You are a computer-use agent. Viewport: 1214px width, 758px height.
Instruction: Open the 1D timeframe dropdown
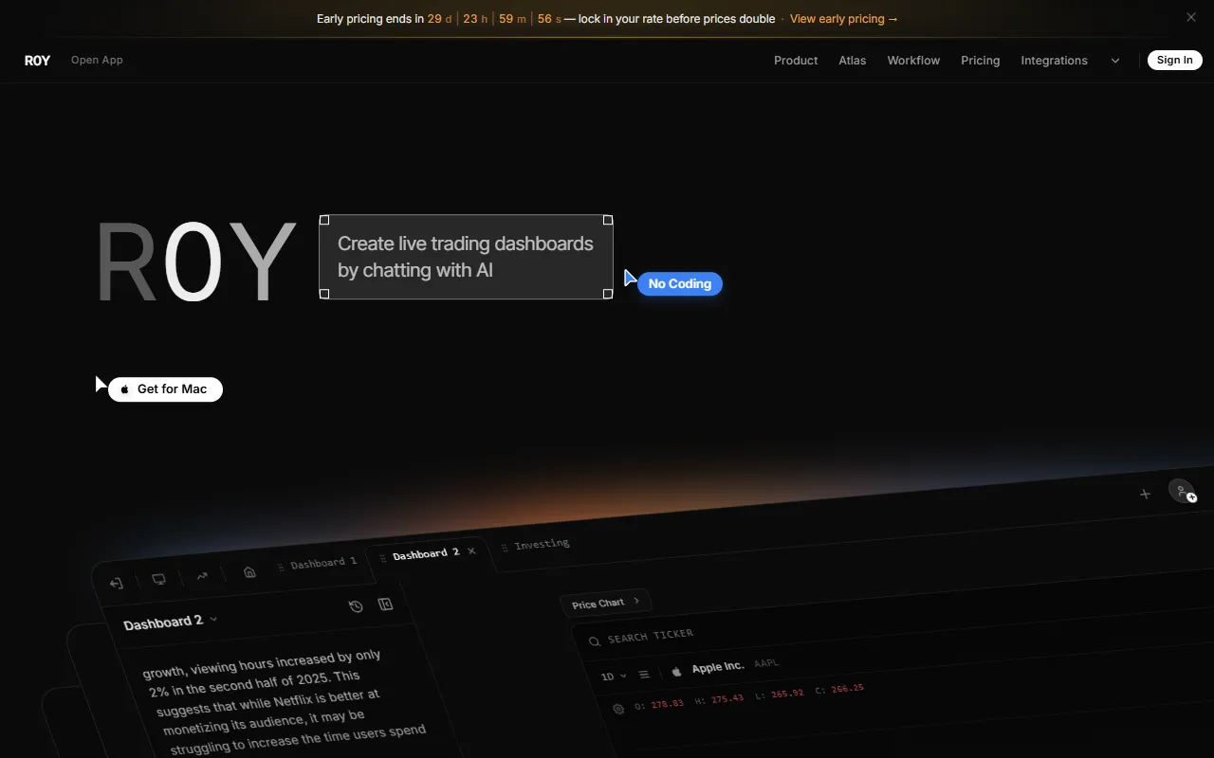point(614,677)
